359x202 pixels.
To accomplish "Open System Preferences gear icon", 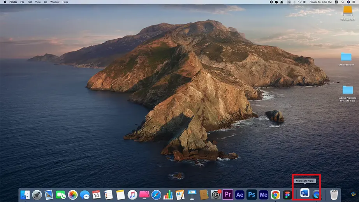I will (216, 195).
